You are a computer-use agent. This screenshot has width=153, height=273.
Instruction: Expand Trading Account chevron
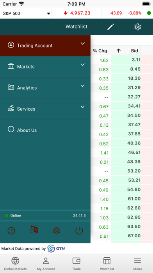[83, 44]
